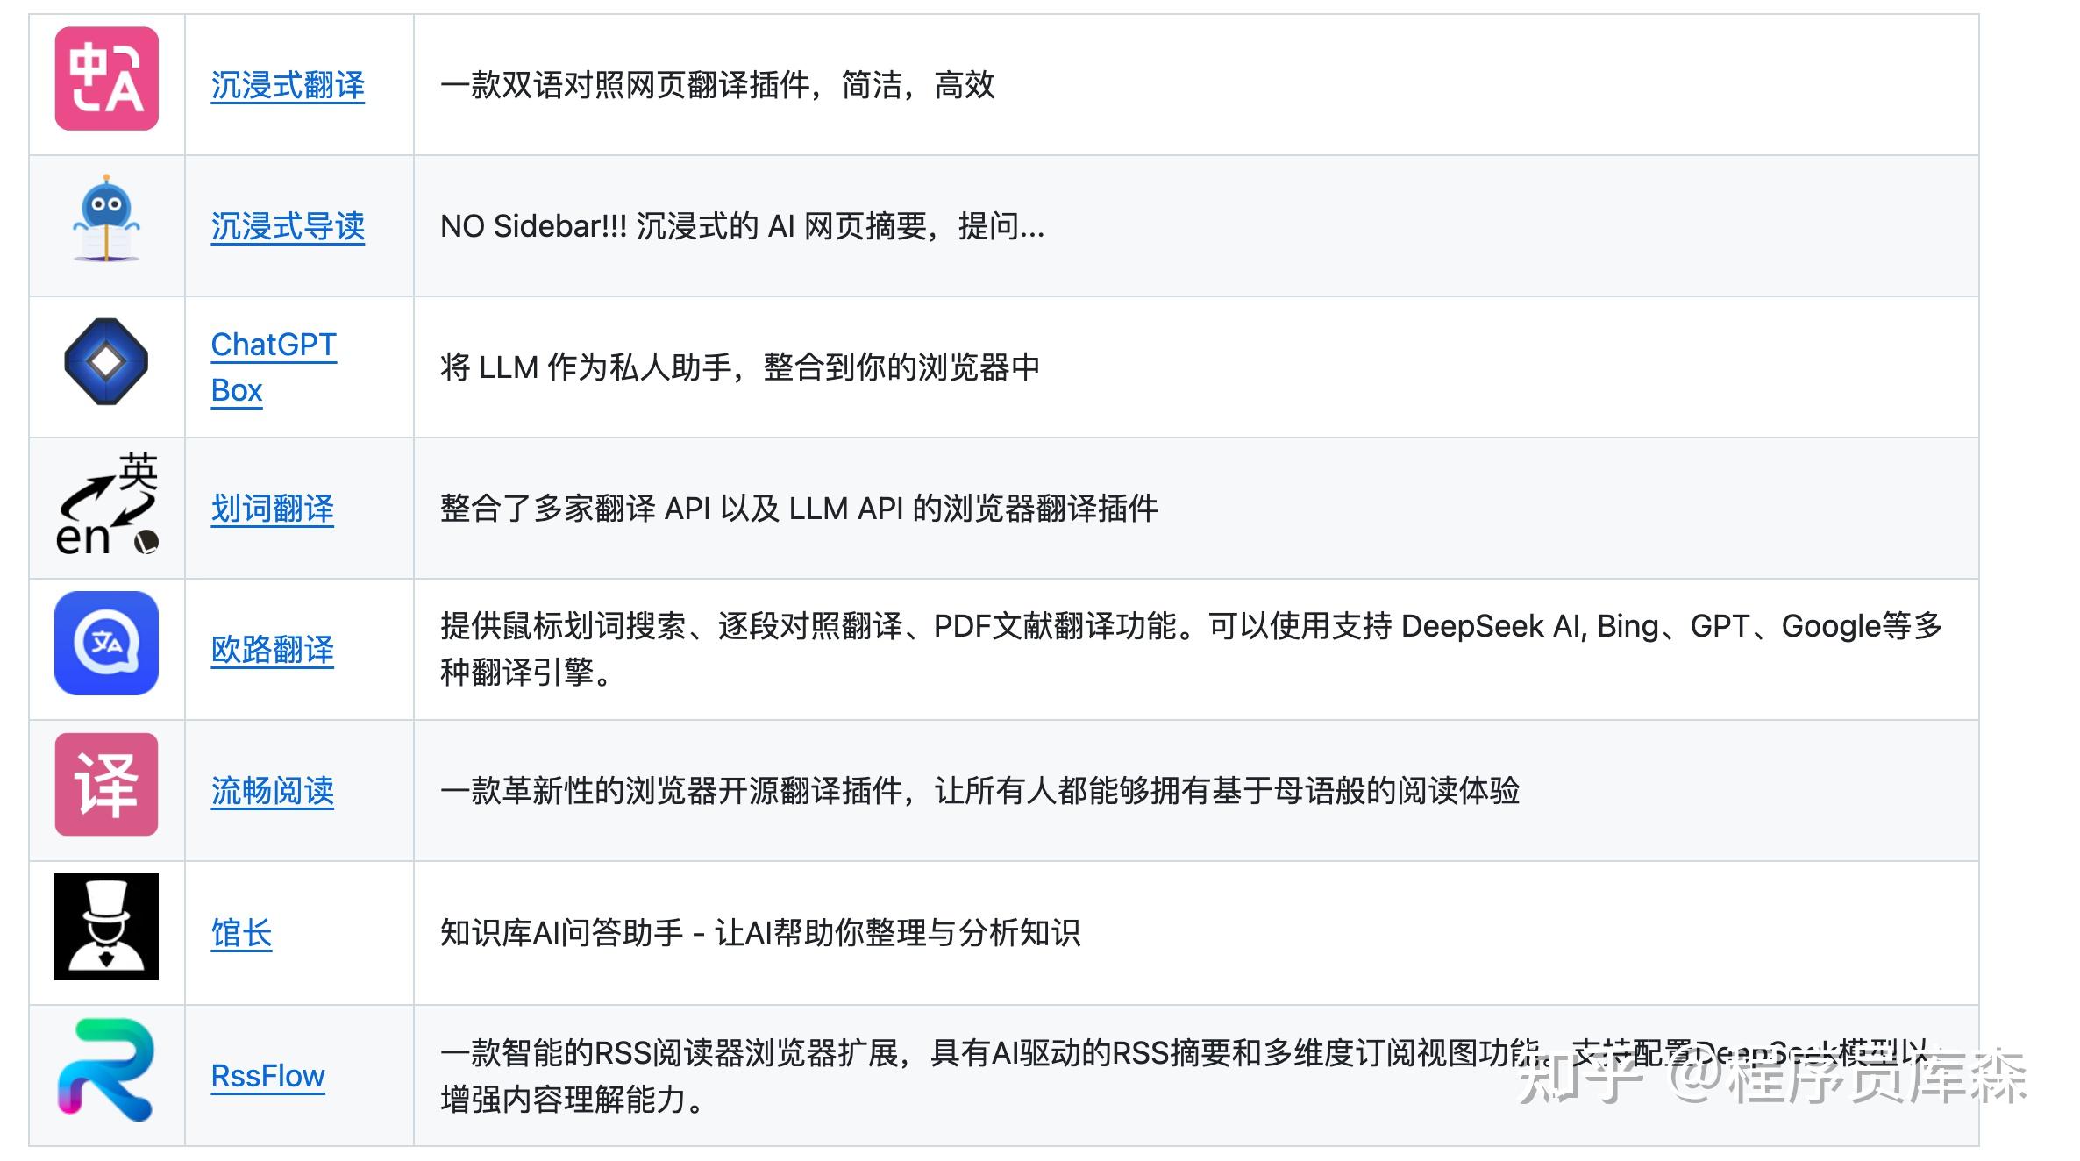Click the pink 译 流畅阅读 icon
2080x1161 pixels.
pos(106,785)
